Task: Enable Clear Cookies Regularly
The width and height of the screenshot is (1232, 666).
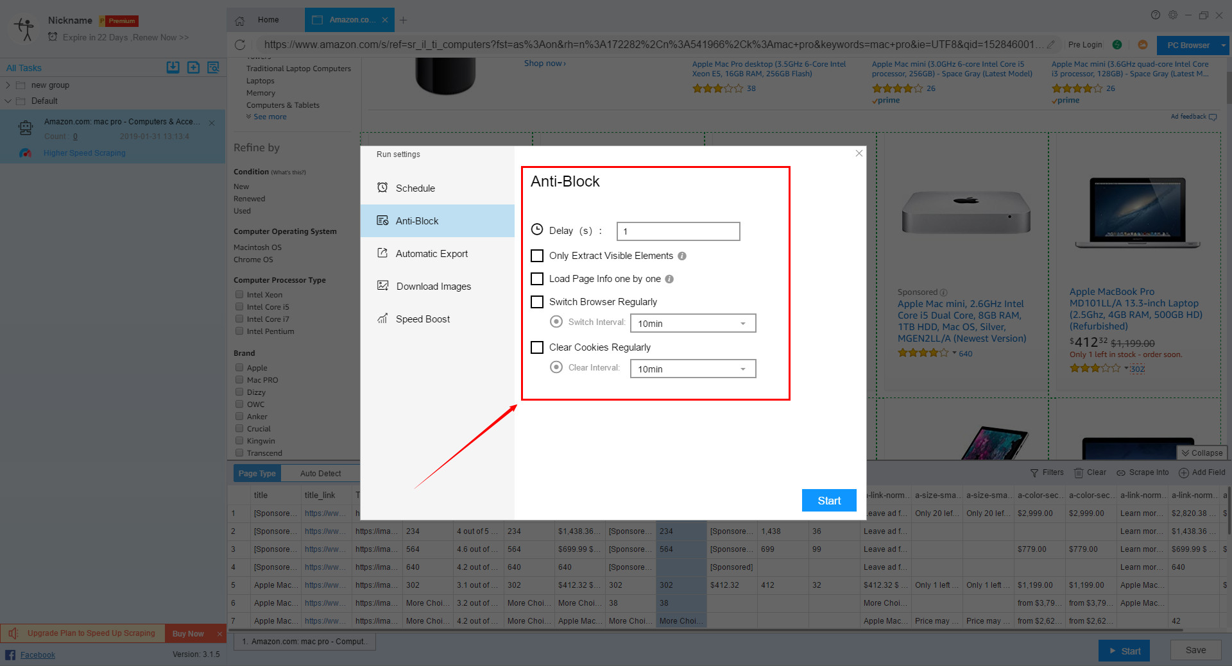Action: pyautogui.click(x=537, y=347)
